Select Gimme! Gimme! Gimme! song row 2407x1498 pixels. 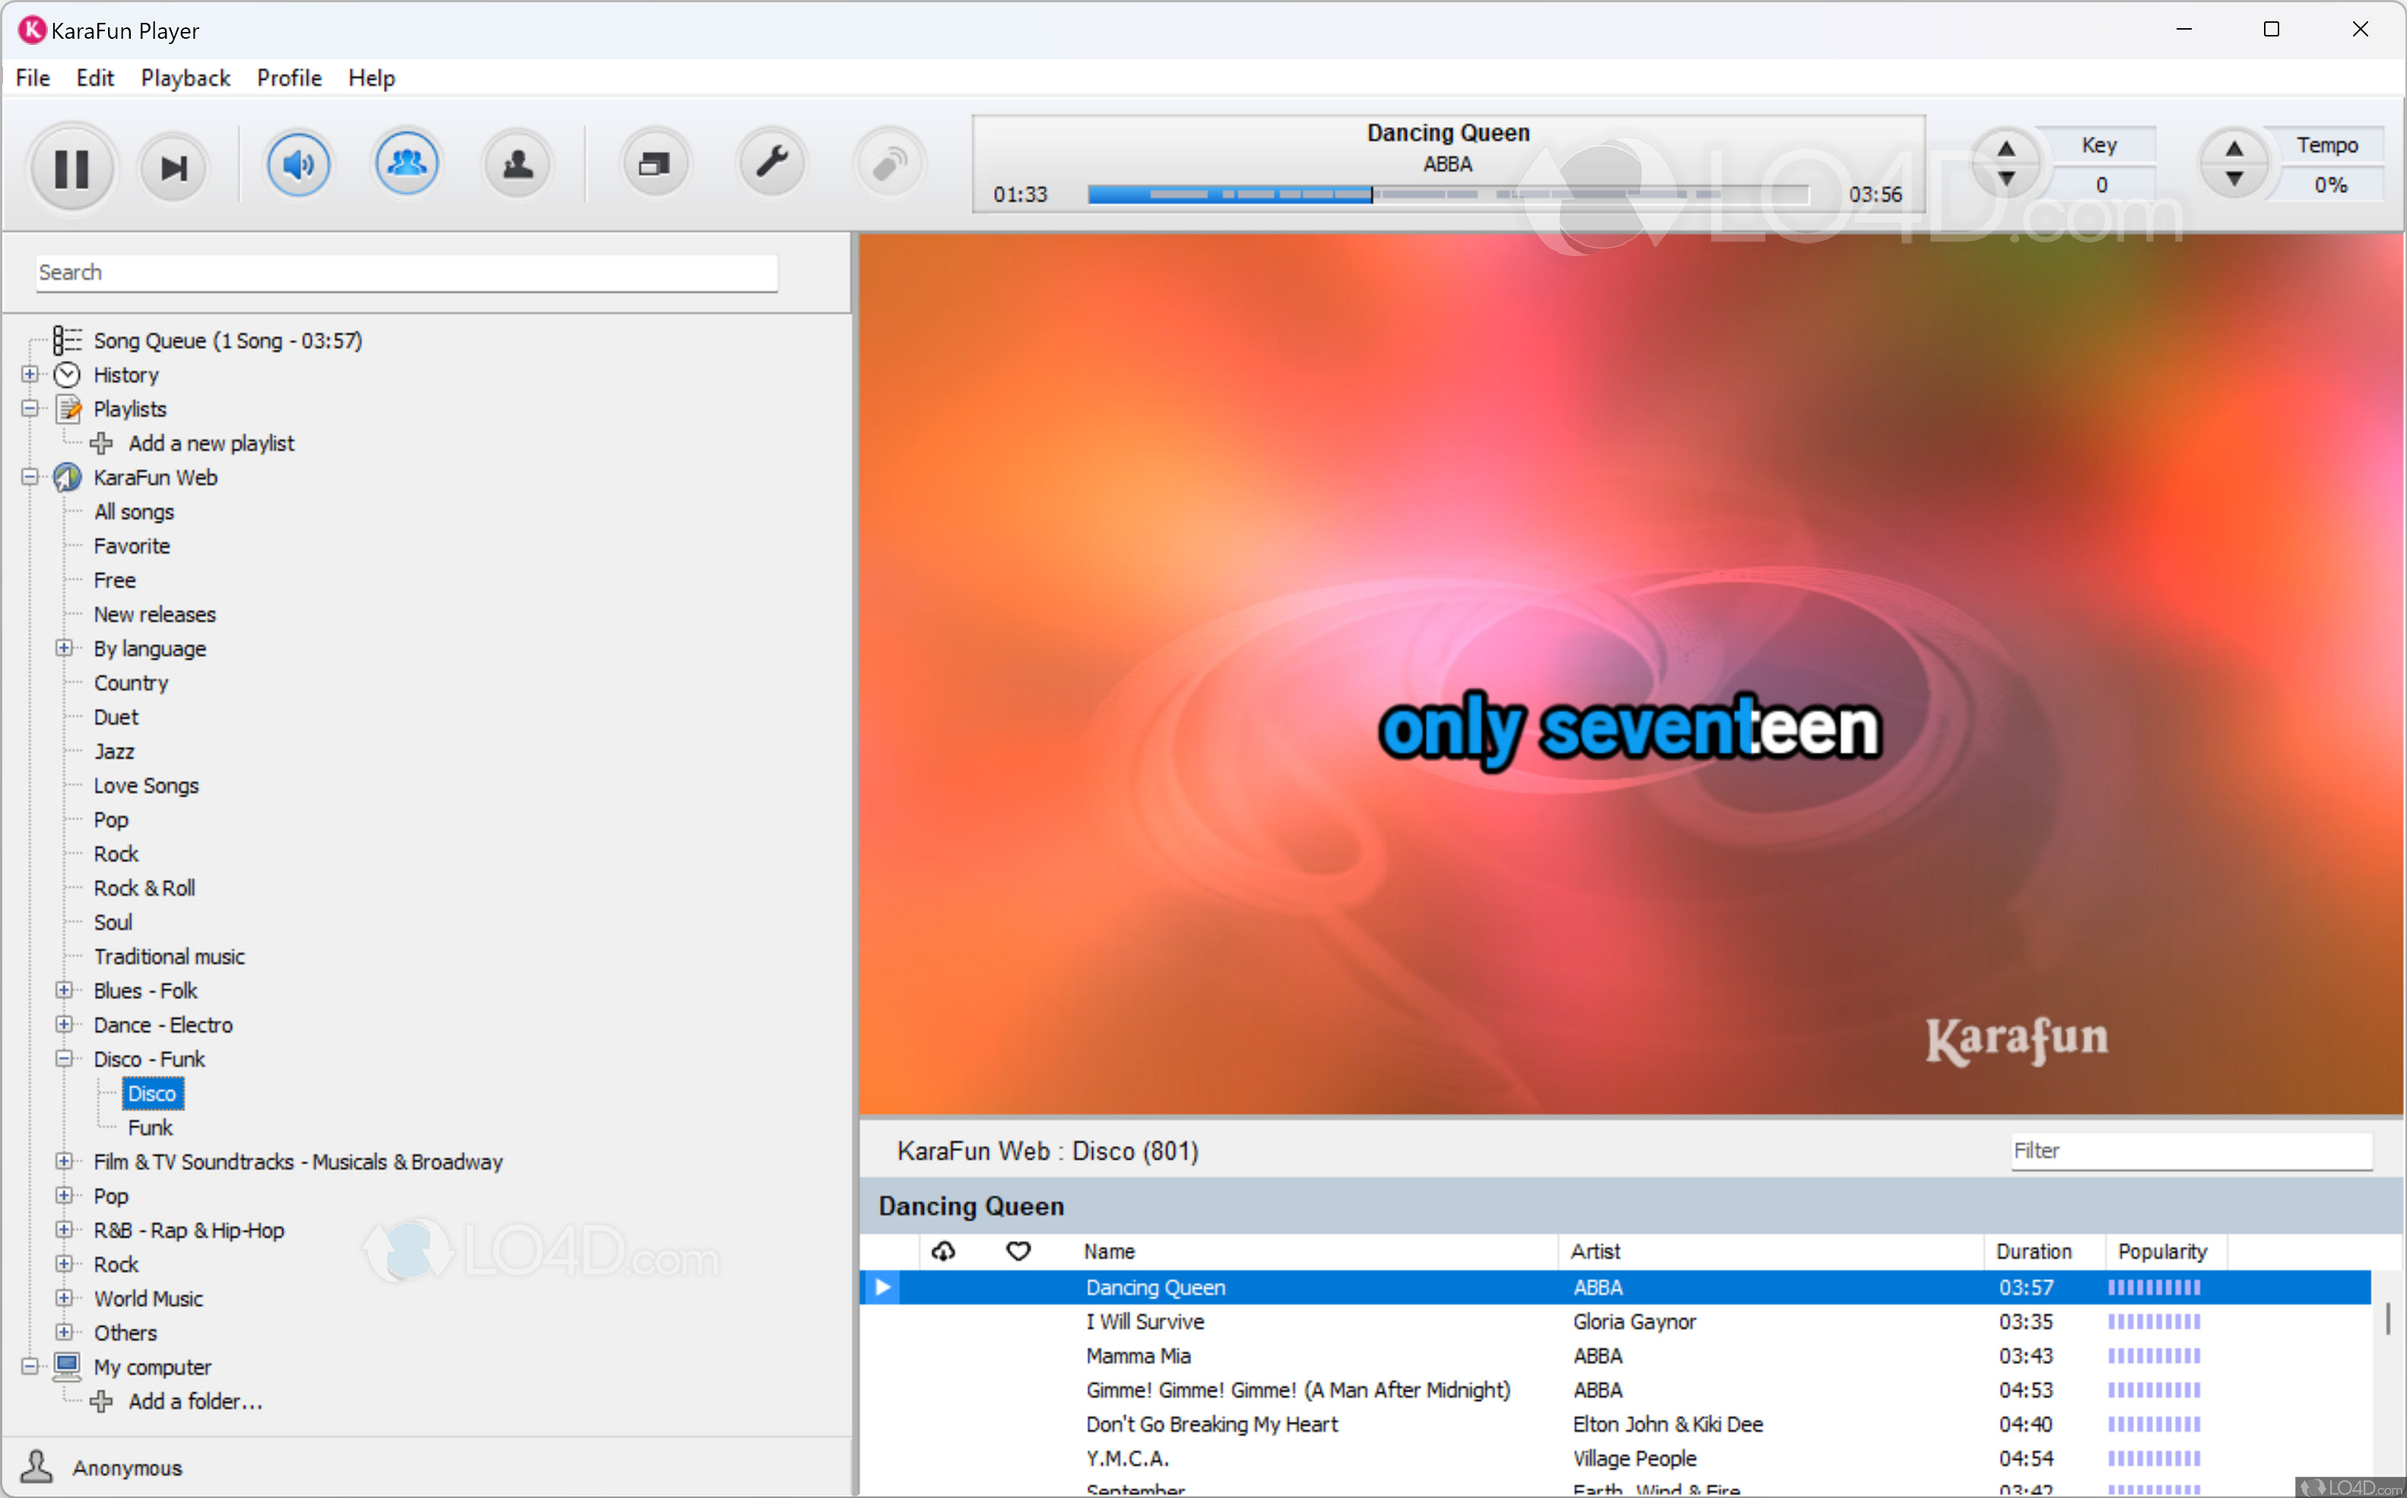[1615, 1390]
